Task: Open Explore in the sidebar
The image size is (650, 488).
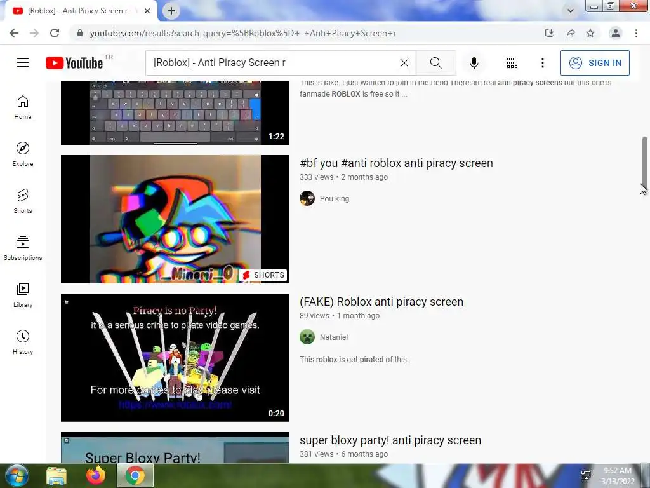Action: point(23,154)
